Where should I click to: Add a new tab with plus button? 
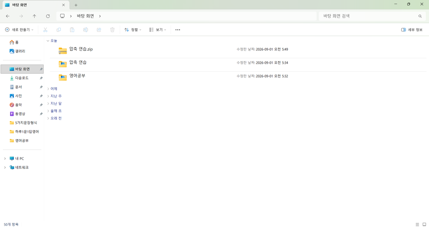76,5
